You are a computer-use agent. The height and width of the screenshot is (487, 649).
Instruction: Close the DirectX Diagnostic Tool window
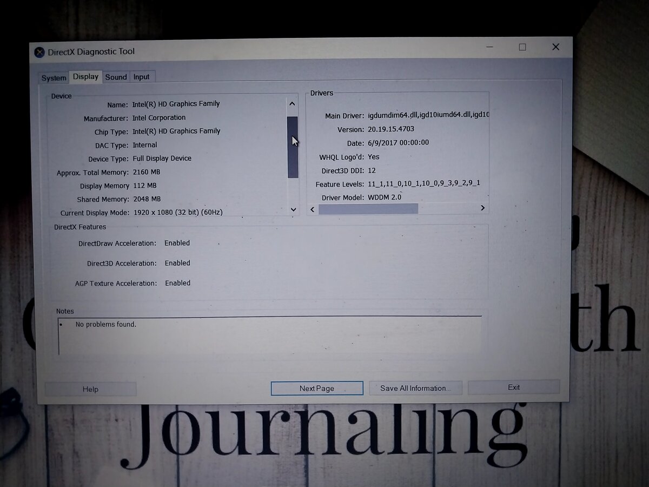click(x=555, y=47)
